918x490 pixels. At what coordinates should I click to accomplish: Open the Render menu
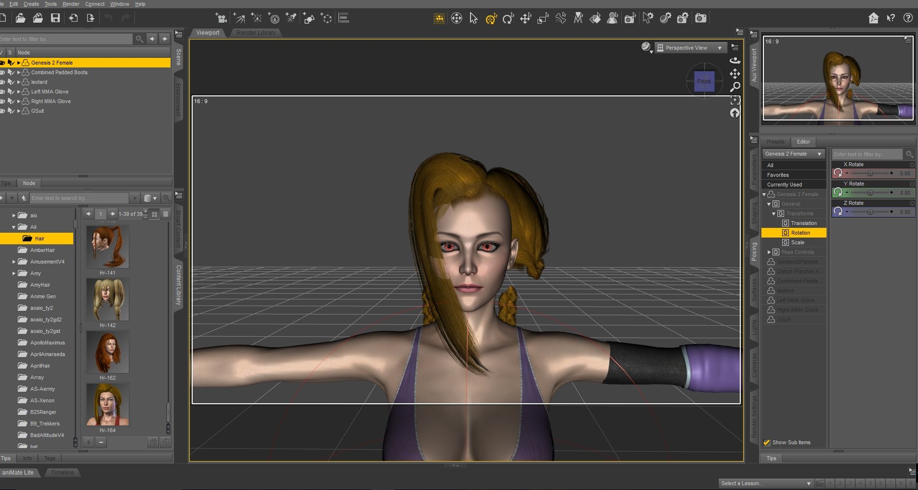[x=71, y=4]
